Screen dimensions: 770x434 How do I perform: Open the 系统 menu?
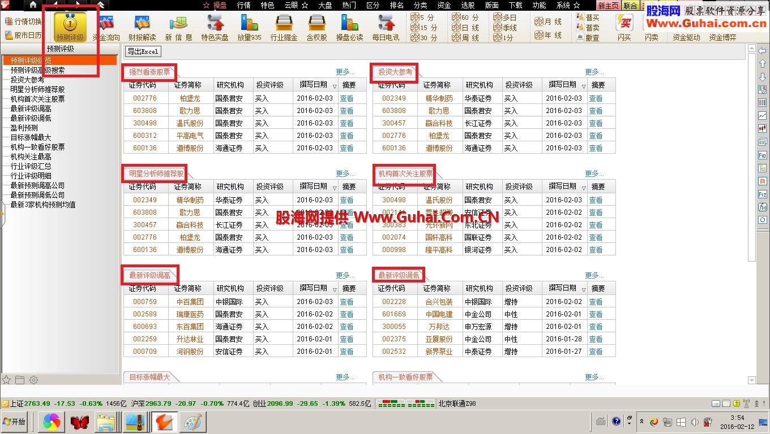tap(564, 5)
